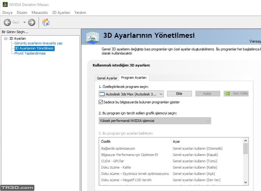Select the 'Doku Süzme - Kalite' setting row
The height and width of the screenshot is (191, 261).
click(x=116, y=167)
